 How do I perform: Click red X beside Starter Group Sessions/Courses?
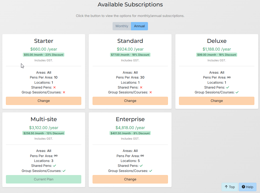click(64, 92)
